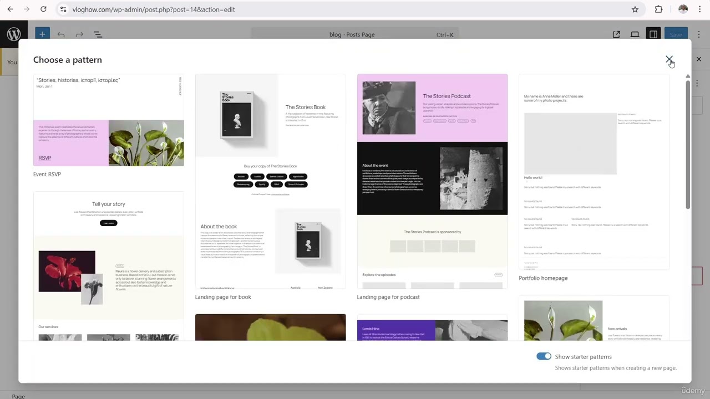This screenshot has height=399, width=710.
Task: Click the WordPress logo button
Action: (x=14, y=34)
